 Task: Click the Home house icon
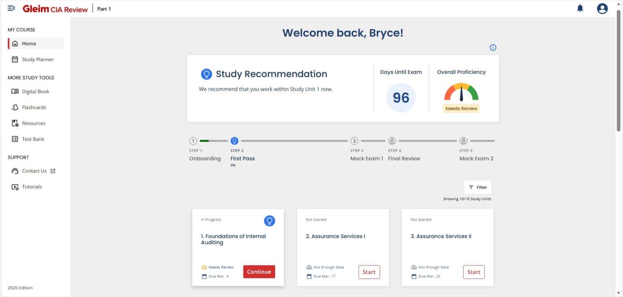(x=15, y=44)
